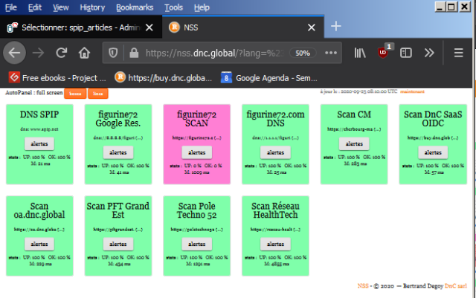
Task: Click alertes in figurine72 Google Res. card
Action: 118,152
